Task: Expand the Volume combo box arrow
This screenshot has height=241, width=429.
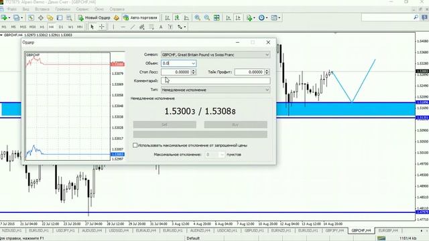Action: click(194, 64)
